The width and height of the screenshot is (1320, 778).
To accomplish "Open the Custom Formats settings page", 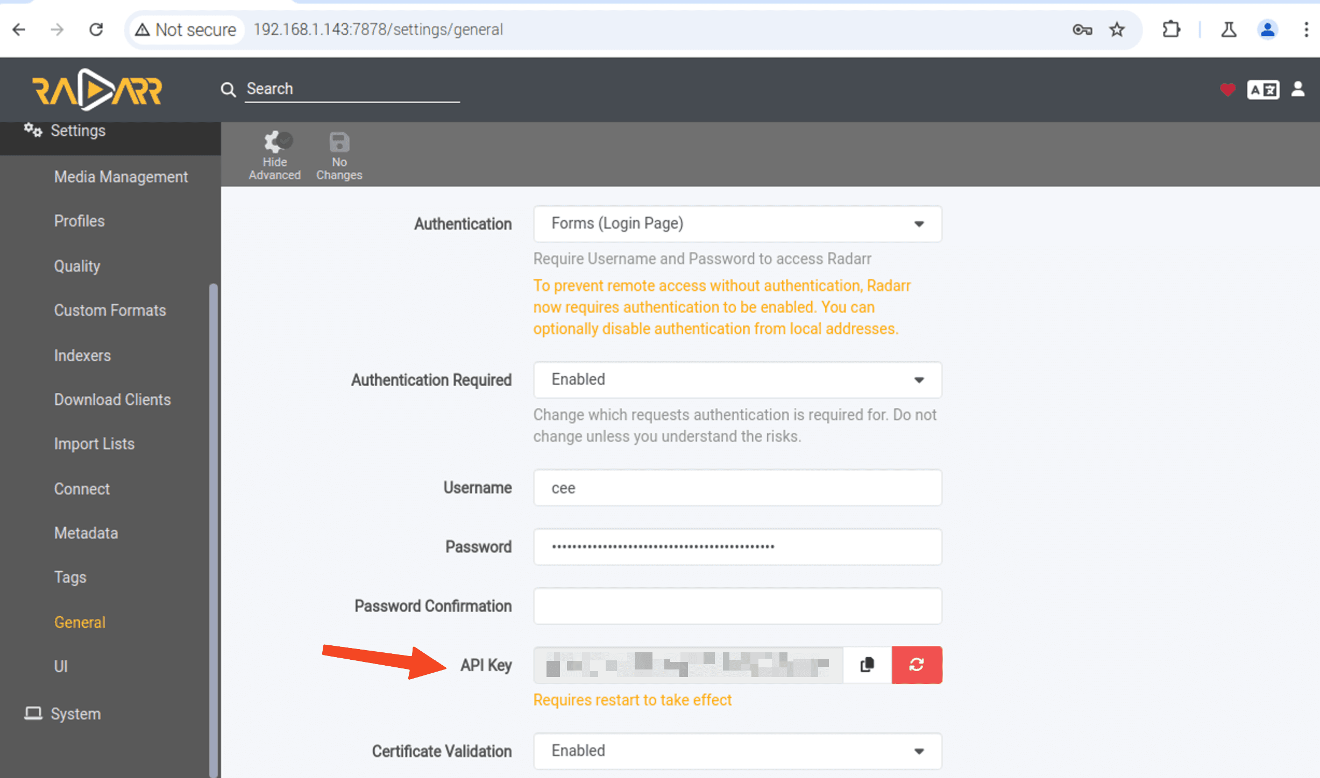I will tap(110, 311).
